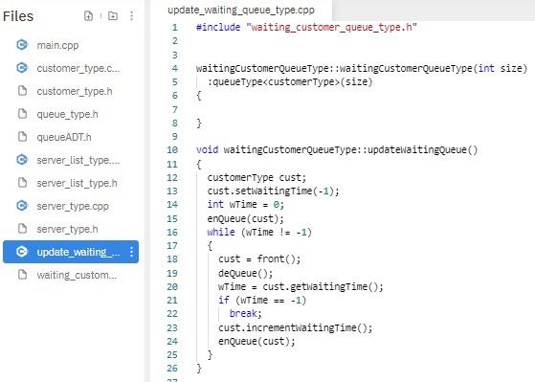Click the constructor definition on line 4
This screenshot has height=382, width=535.
tap(362, 68)
